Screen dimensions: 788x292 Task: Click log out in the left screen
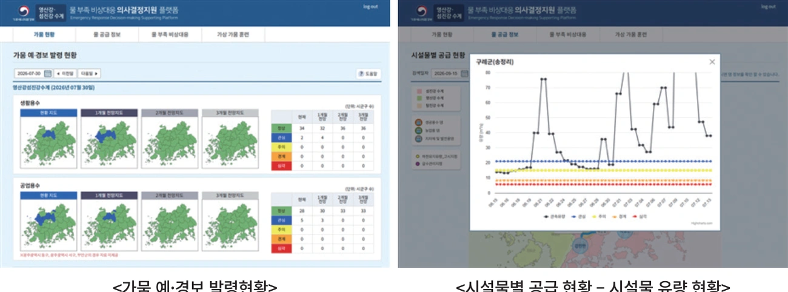pos(370,7)
